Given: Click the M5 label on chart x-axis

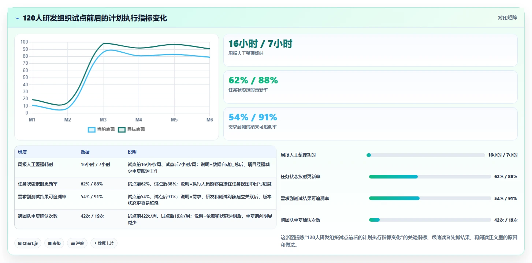Looking at the screenshot, I should [174, 120].
